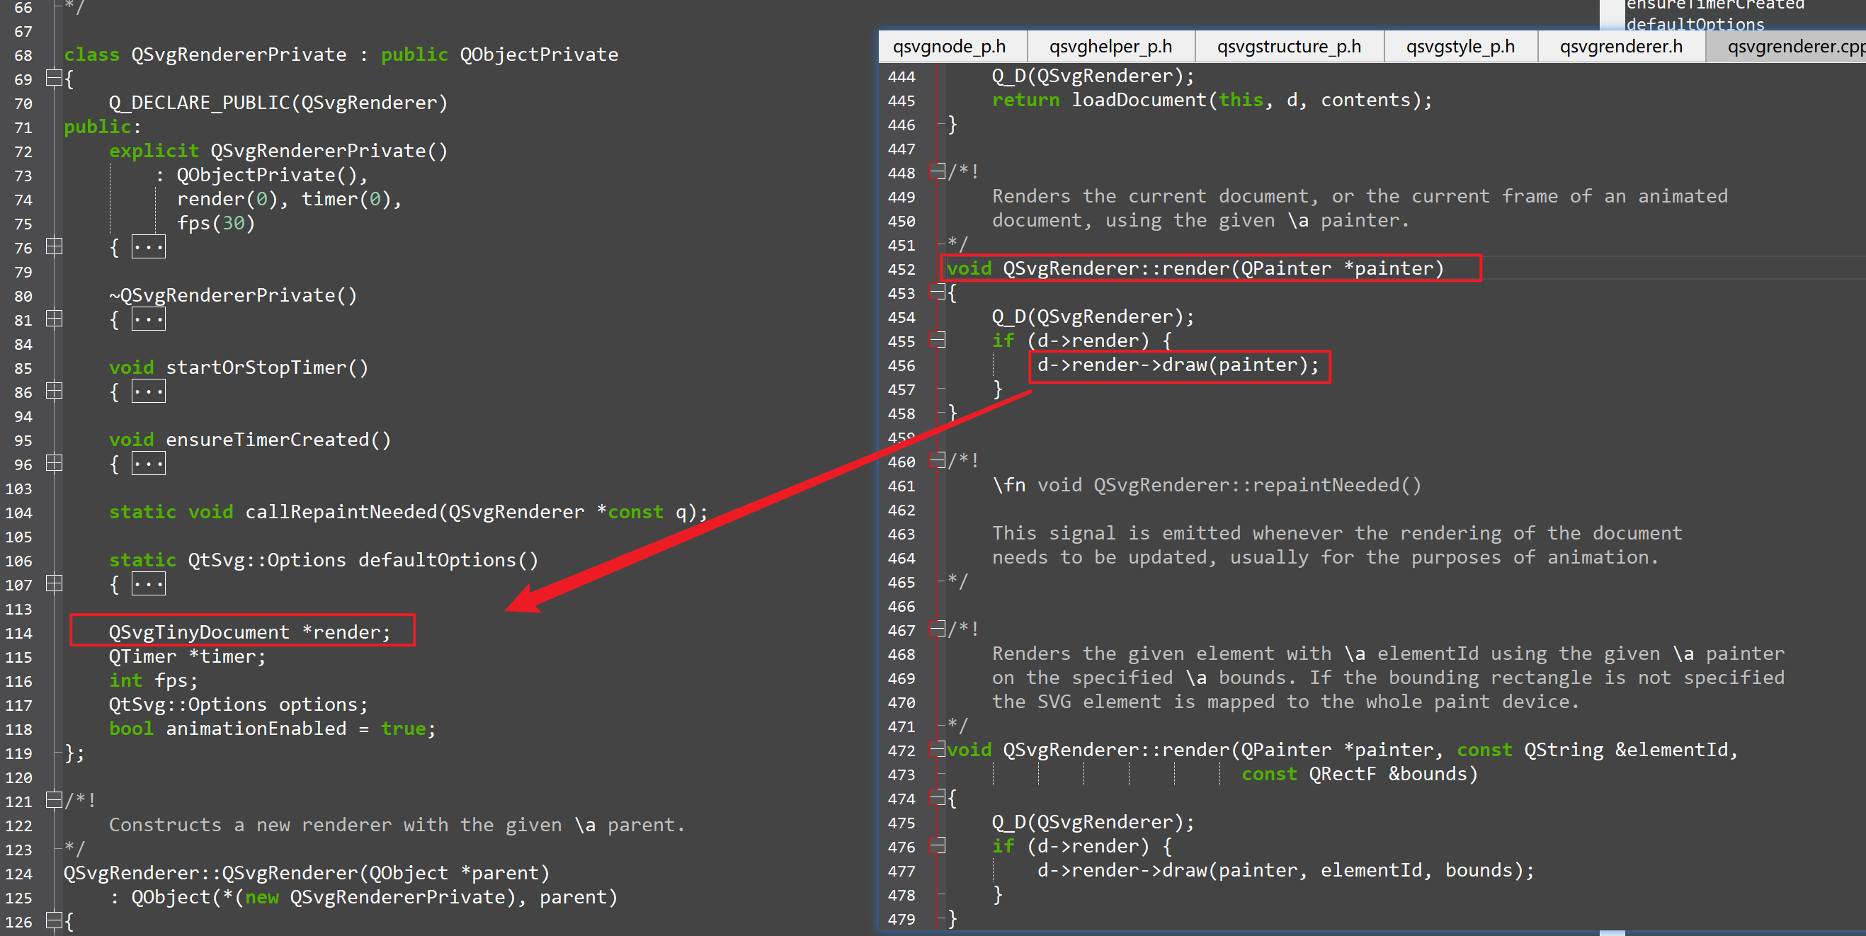Switch to qsvgnode_p.h tab
1866x936 pixels.
949,47
